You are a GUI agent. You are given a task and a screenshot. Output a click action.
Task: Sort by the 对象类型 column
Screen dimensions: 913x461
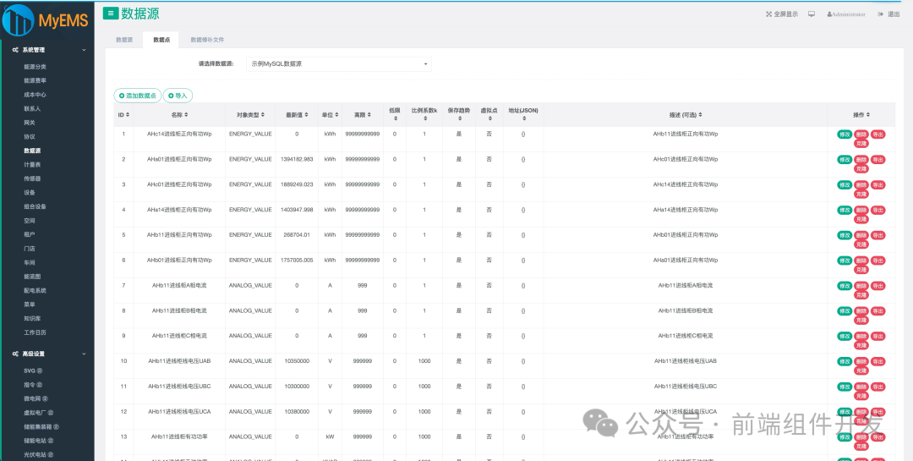[250, 115]
